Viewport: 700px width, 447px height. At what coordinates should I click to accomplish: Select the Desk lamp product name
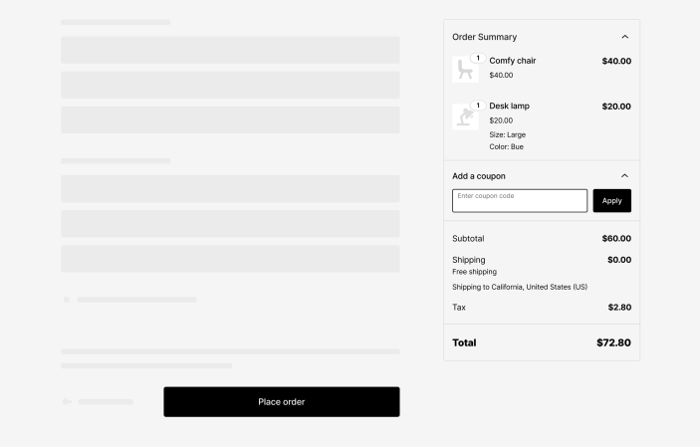510,107
